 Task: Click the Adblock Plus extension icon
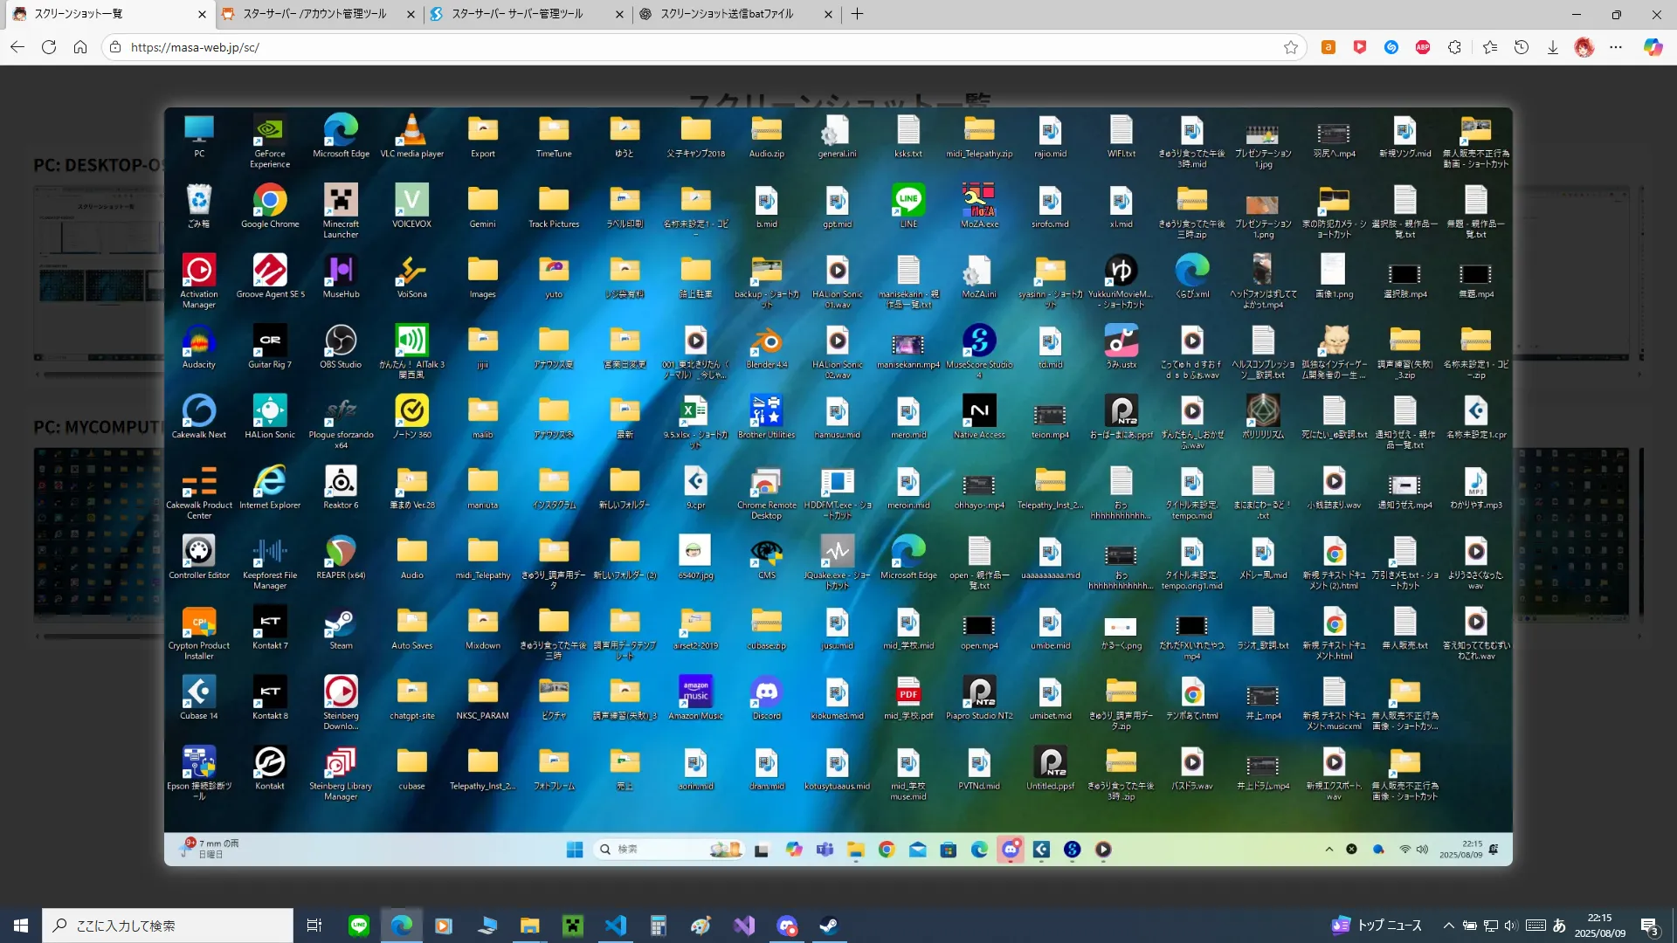point(1423,47)
